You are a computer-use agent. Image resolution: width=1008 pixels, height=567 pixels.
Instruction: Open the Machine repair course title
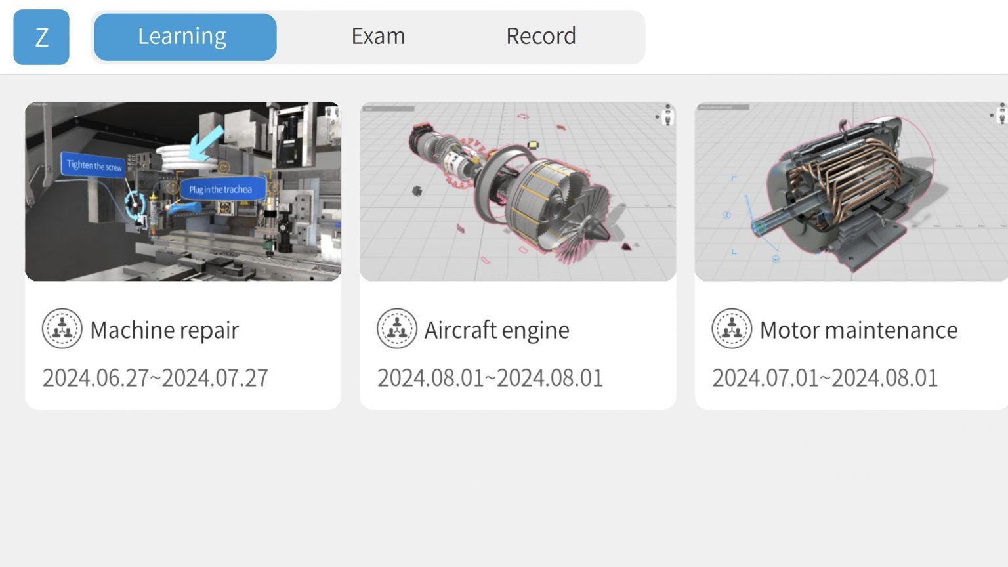point(164,330)
